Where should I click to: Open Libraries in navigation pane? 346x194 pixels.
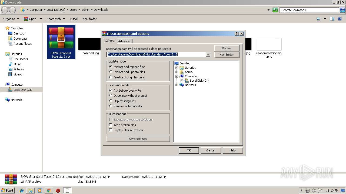16,54
